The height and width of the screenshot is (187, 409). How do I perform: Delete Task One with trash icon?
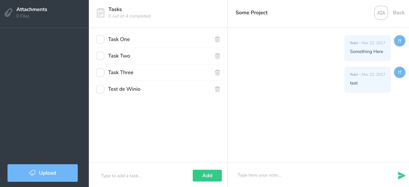click(217, 39)
